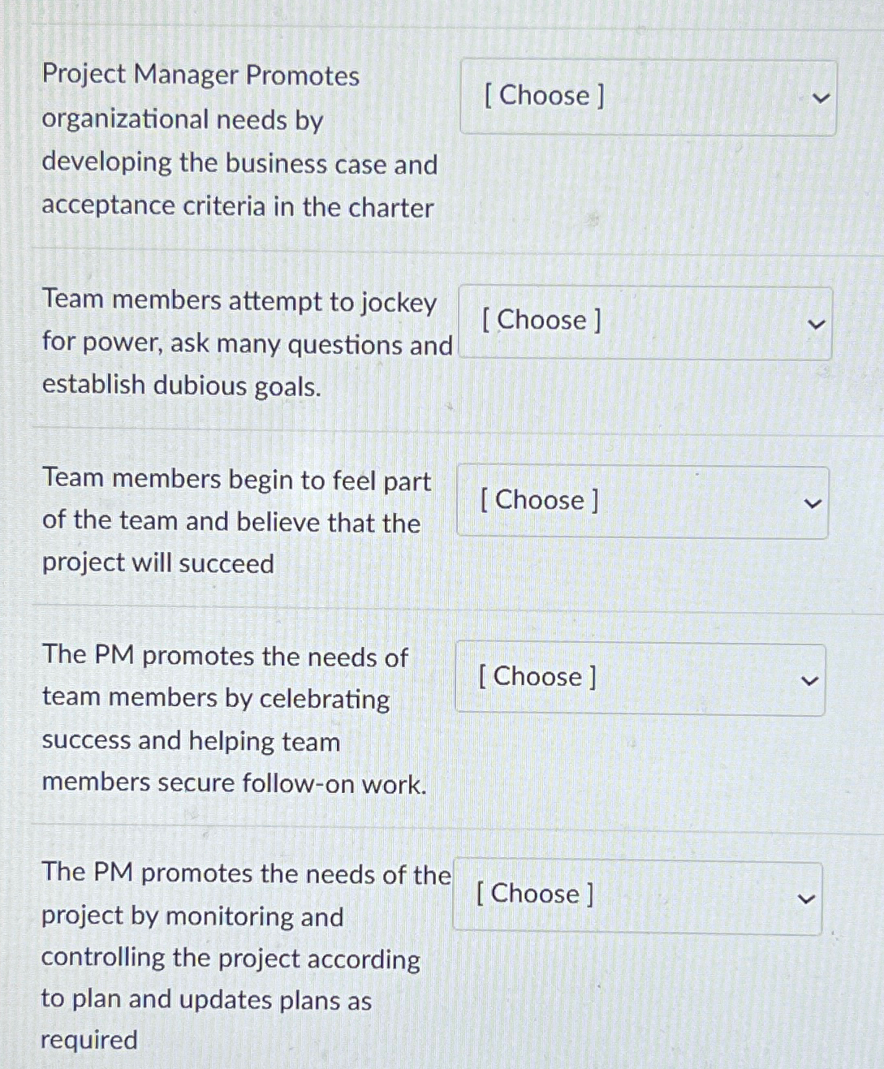Open the dropdown beside celebrating success statement
The width and height of the screenshot is (884, 1069).
[639, 678]
